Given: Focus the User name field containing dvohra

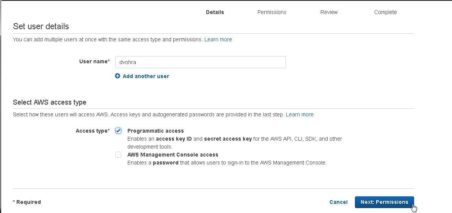Looking at the screenshot, I should point(200,62).
